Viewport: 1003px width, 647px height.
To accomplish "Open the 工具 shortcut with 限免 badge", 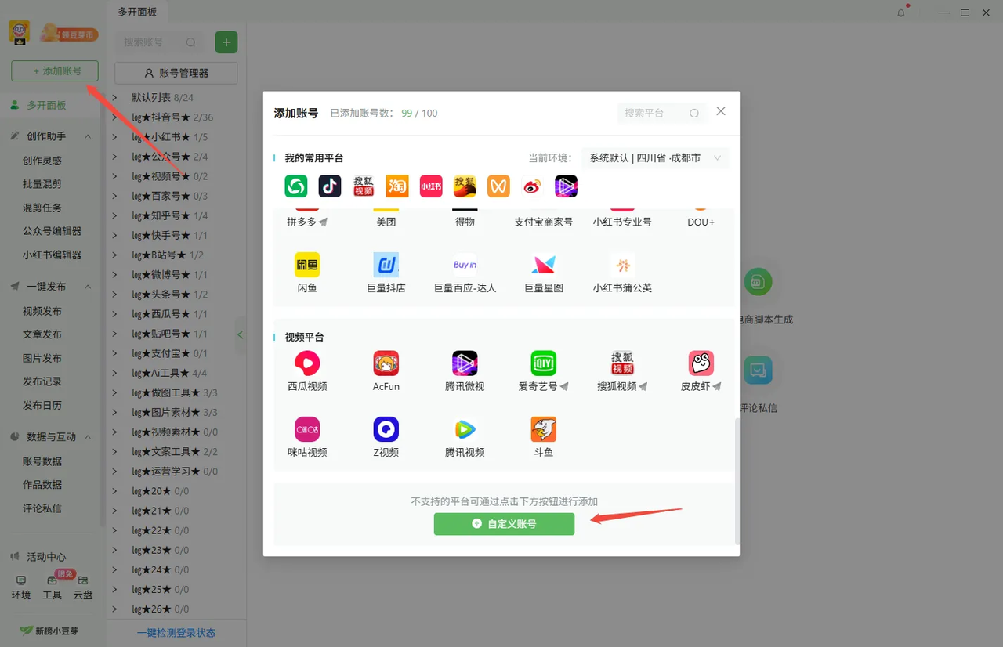I will click(x=52, y=587).
